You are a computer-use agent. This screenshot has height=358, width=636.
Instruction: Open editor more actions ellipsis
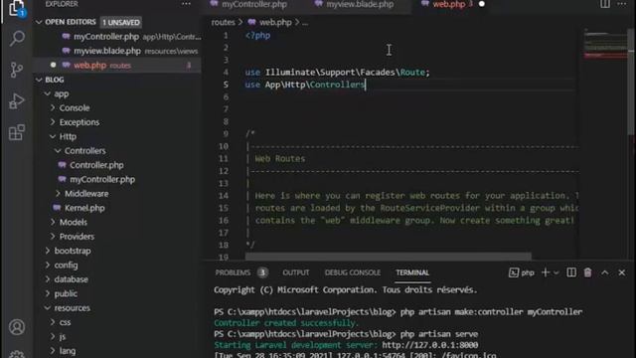click(x=622, y=4)
